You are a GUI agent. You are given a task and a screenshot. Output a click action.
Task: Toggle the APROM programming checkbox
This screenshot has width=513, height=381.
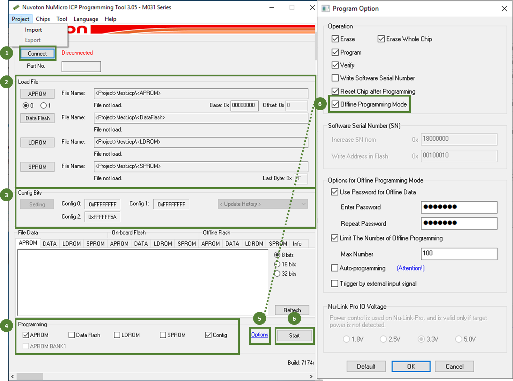[26, 335]
